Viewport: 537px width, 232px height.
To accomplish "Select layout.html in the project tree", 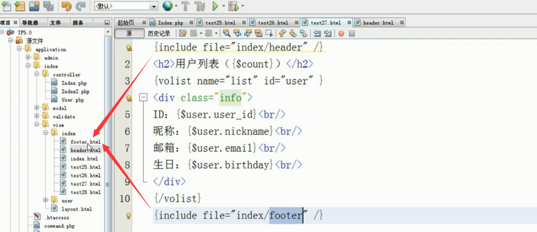I will [77, 209].
